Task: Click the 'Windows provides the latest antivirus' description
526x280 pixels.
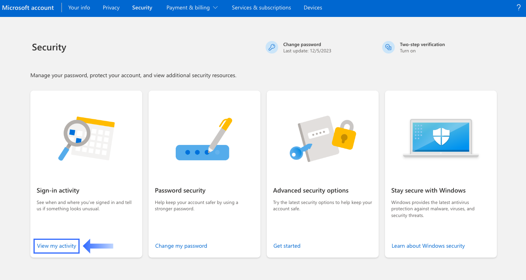Action: tap(433, 209)
